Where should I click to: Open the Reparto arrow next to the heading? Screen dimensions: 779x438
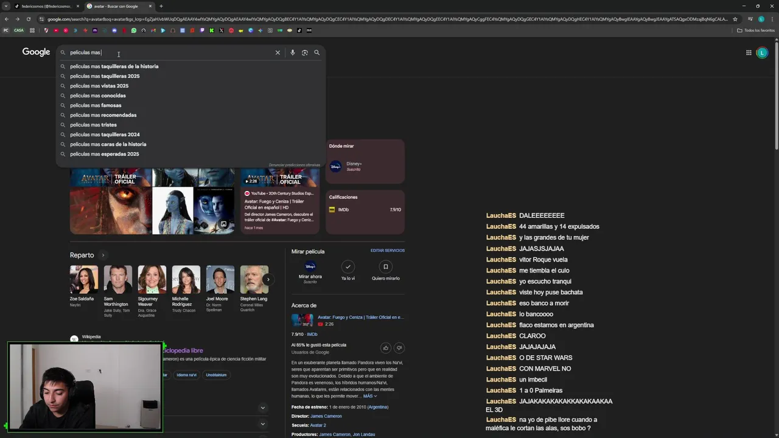[103, 255]
